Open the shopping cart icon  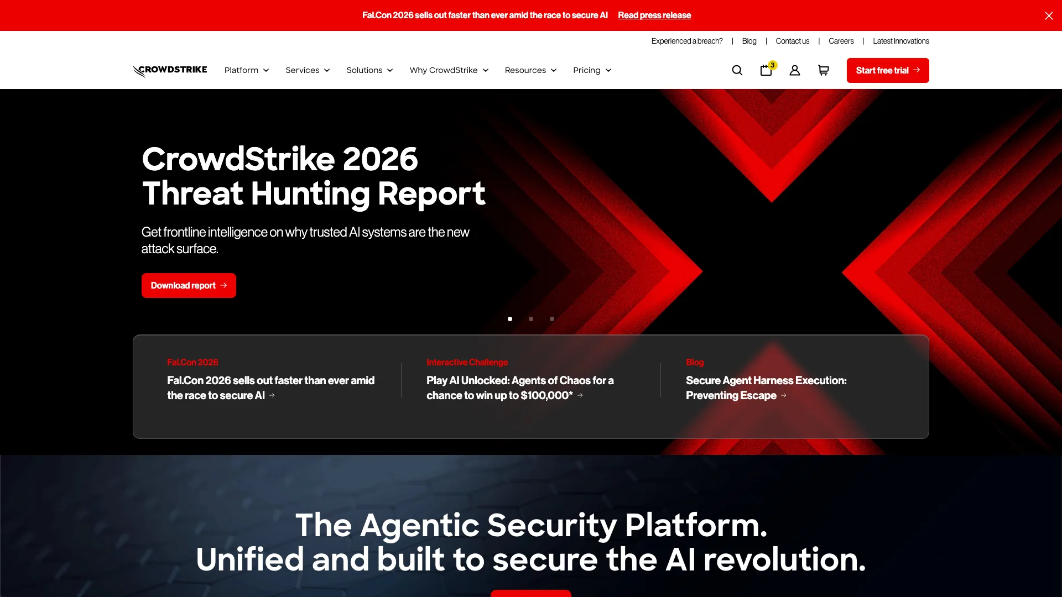pos(824,70)
